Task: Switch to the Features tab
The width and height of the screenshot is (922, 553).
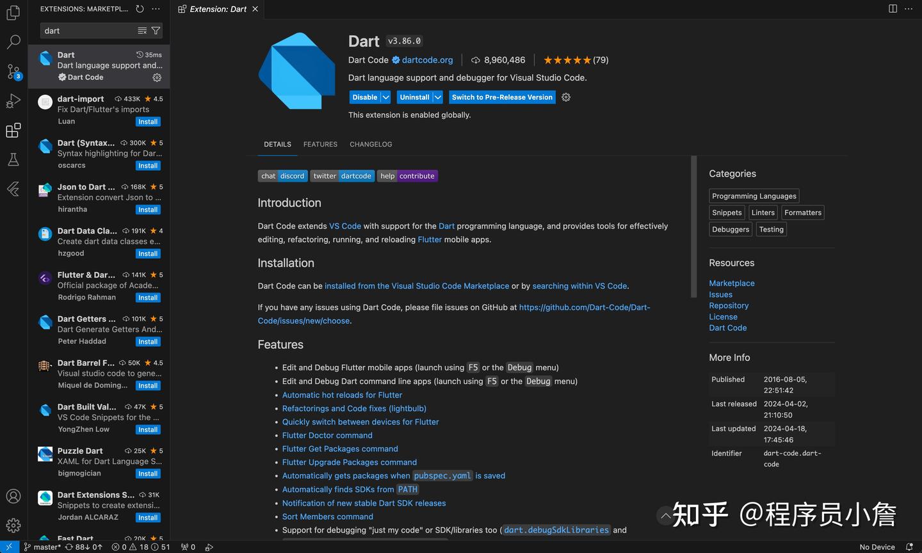Action: pyautogui.click(x=320, y=145)
